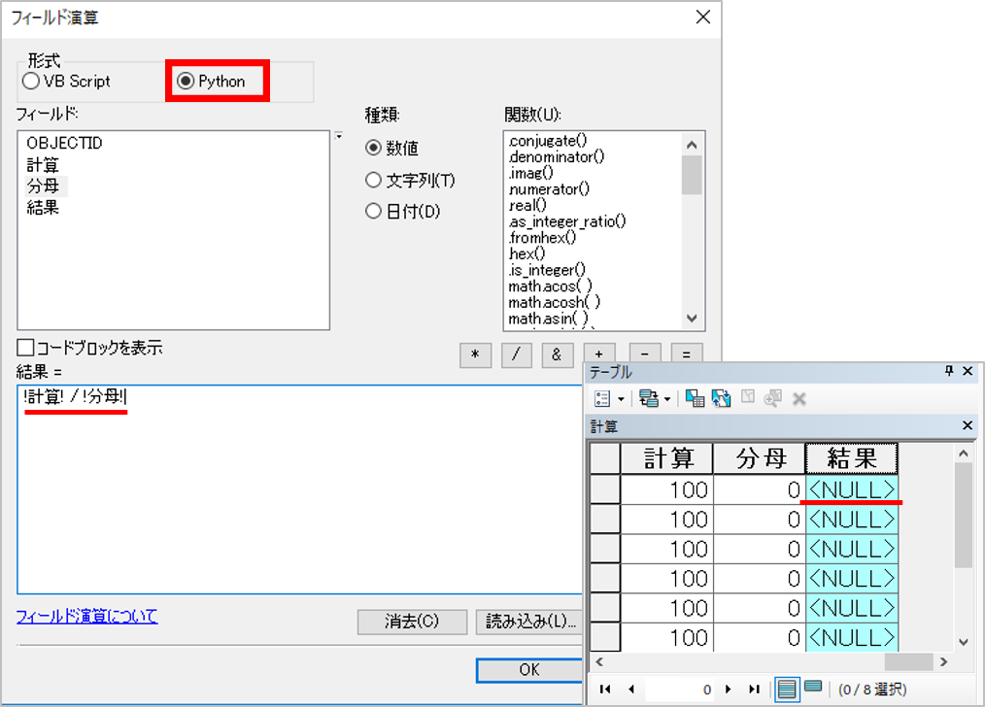Open the Related Tables icon
This screenshot has width=985, height=707.
click(x=648, y=399)
